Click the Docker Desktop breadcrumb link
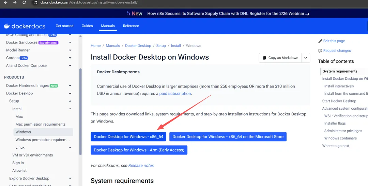The width and height of the screenshot is (368, 186). [138, 46]
